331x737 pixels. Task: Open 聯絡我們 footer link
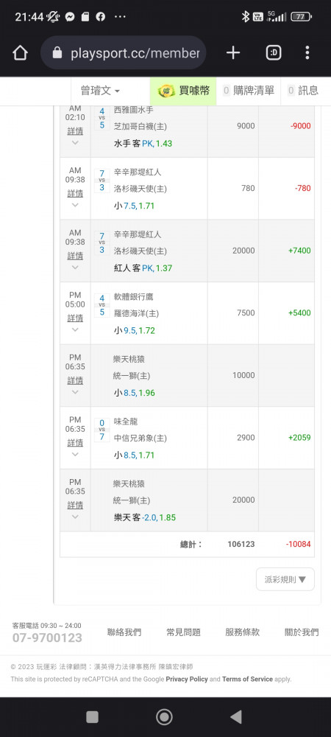tap(124, 632)
